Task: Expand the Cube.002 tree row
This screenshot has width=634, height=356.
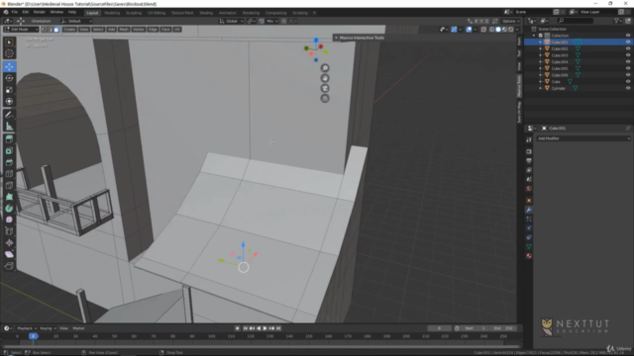Action: pyautogui.click(x=541, y=48)
